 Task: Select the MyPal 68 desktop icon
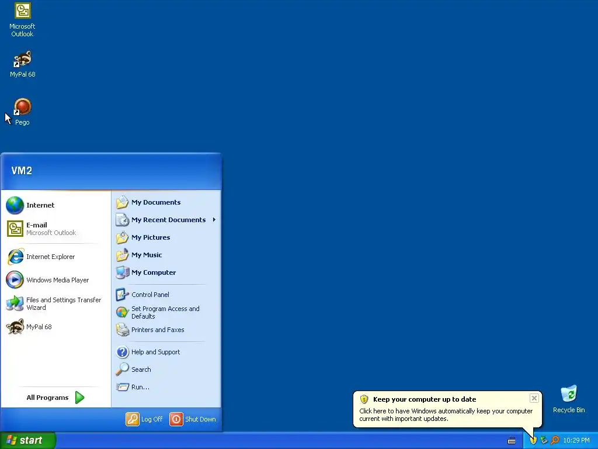click(22, 64)
